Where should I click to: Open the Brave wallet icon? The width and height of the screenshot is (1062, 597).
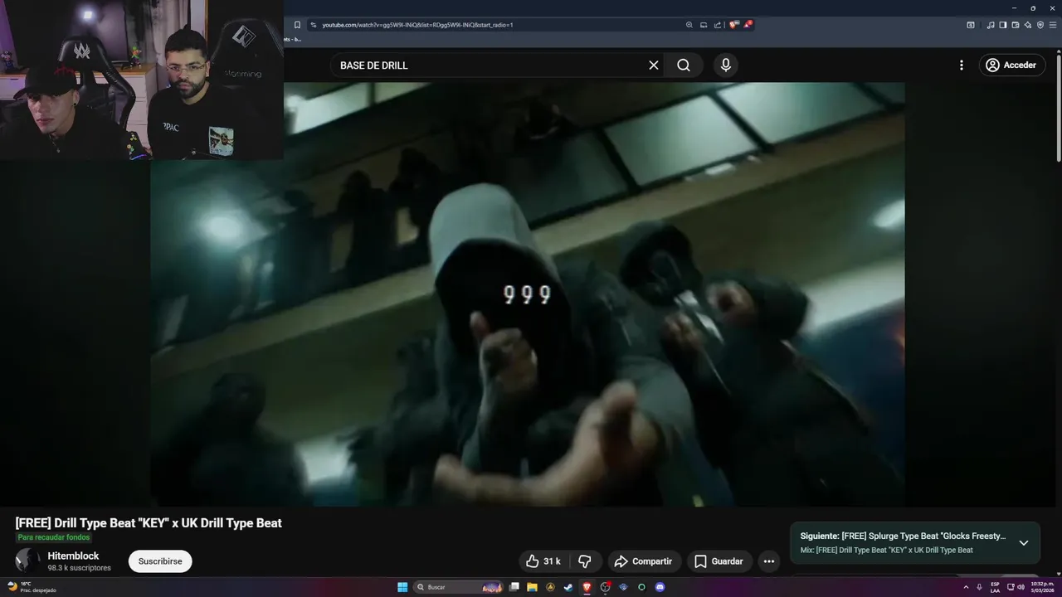tap(1016, 25)
